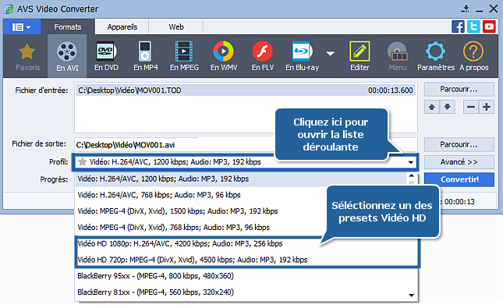Select the MOV001.TOD input file row

[x=246, y=90]
